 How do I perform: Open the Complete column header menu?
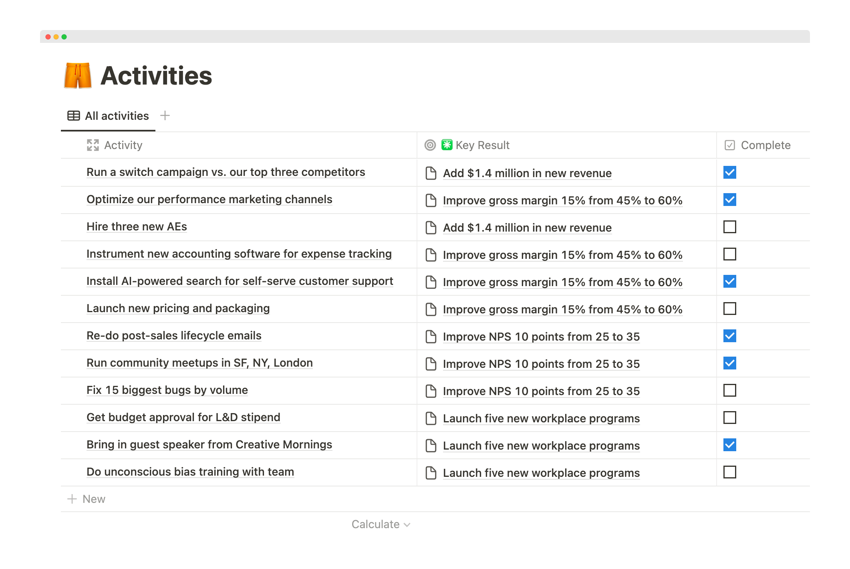click(x=765, y=145)
